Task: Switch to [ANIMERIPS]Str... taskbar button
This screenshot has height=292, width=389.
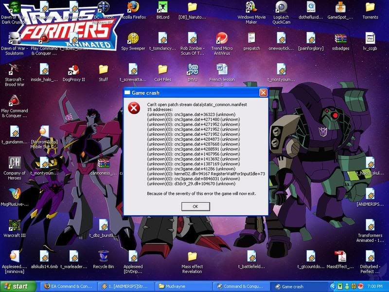Action: [125, 287]
